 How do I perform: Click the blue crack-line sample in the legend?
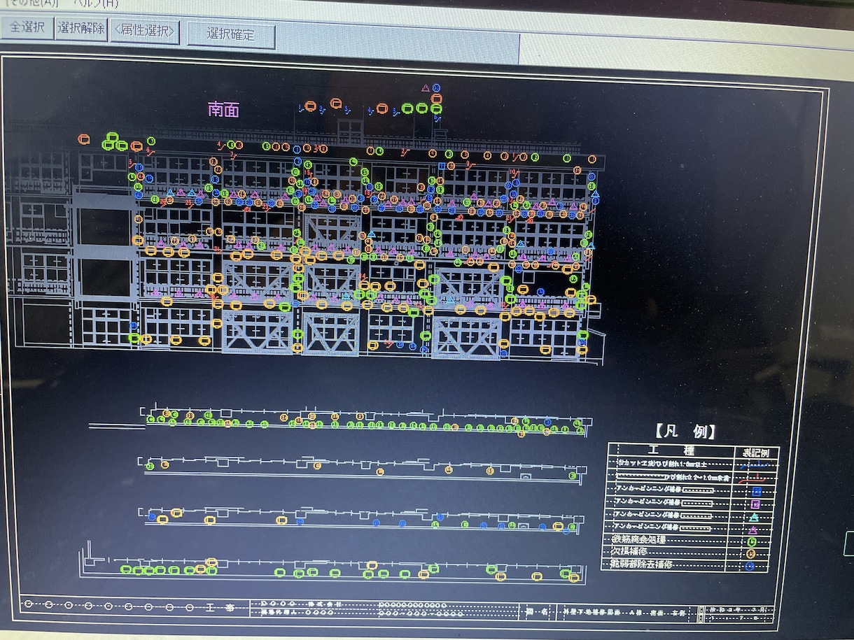(x=755, y=465)
